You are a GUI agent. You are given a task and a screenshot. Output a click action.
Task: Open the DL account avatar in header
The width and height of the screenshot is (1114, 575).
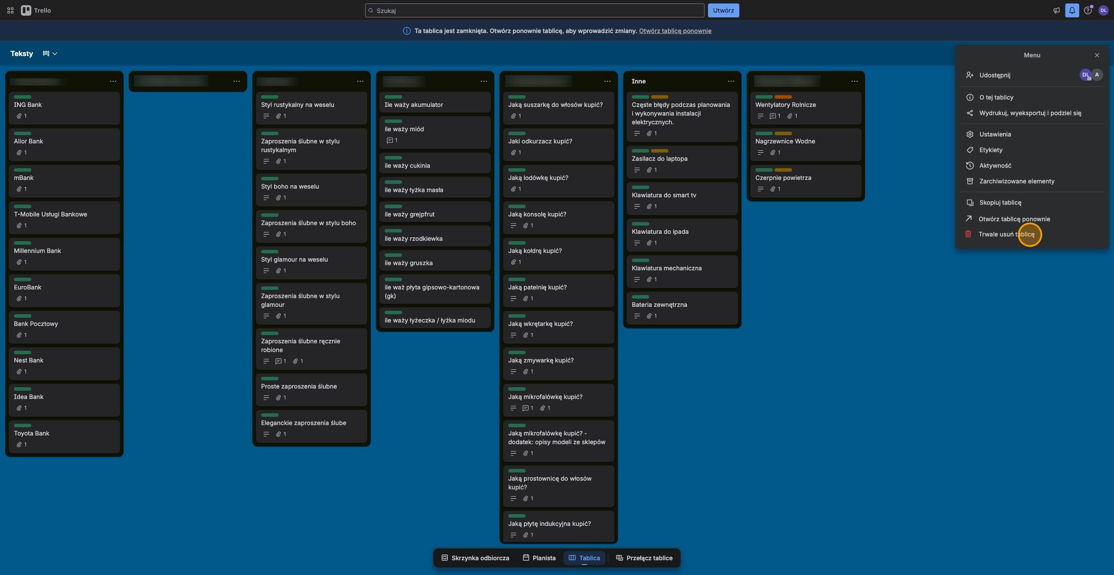click(x=1103, y=10)
